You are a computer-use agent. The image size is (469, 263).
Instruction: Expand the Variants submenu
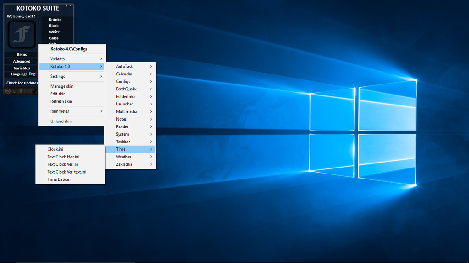click(x=72, y=59)
